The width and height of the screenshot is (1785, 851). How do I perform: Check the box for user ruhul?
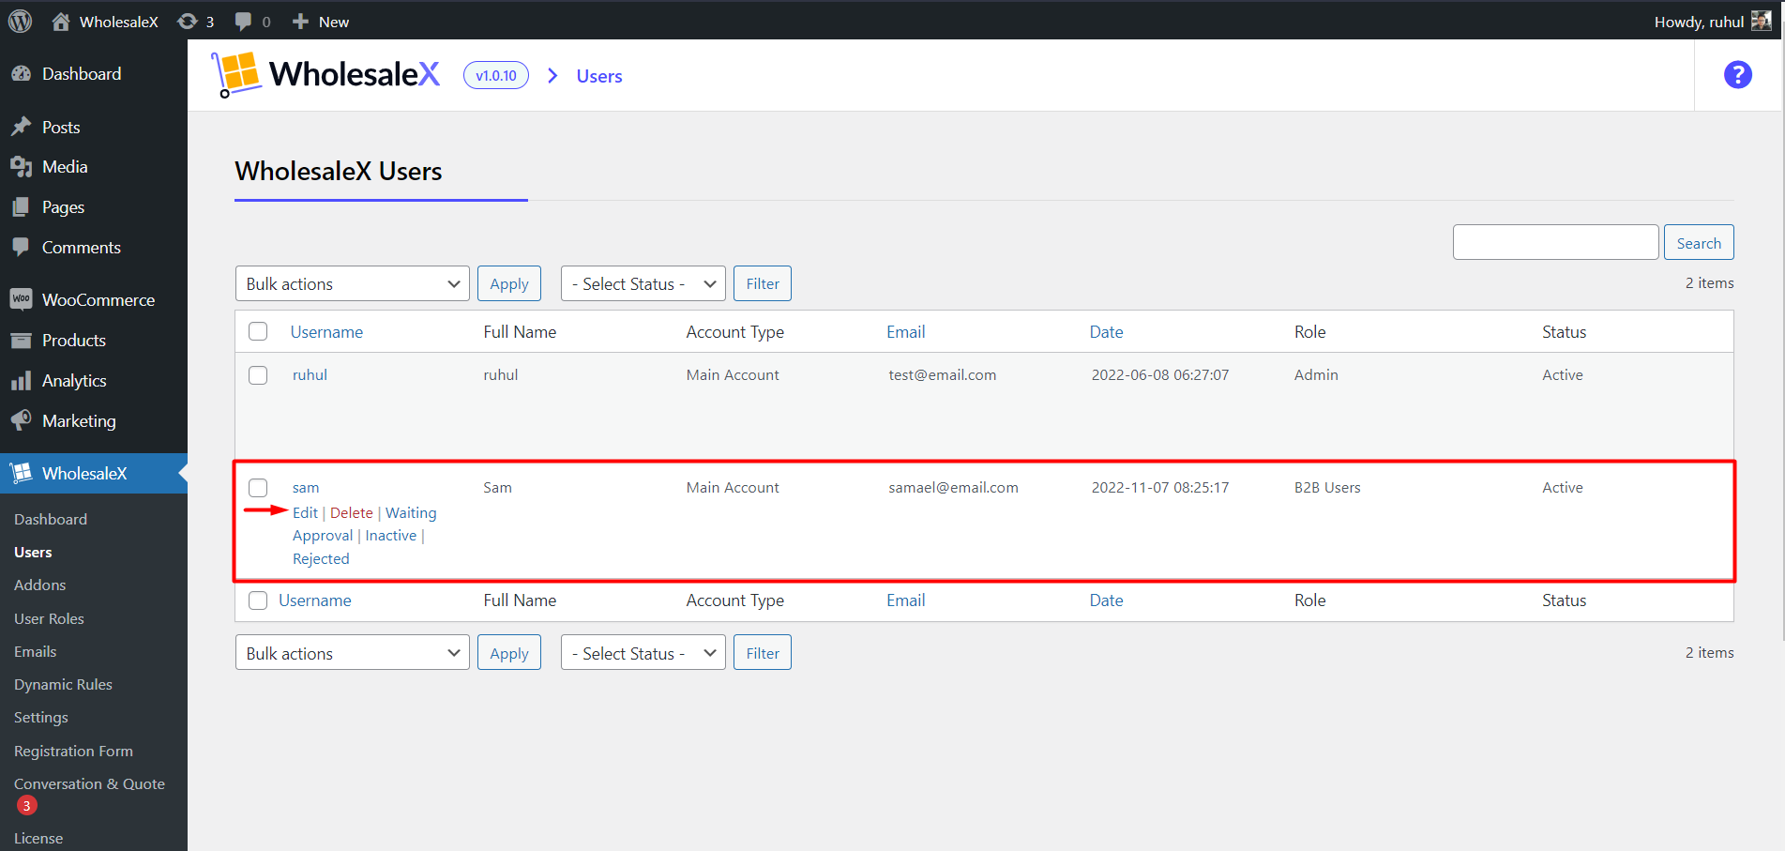point(258,375)
